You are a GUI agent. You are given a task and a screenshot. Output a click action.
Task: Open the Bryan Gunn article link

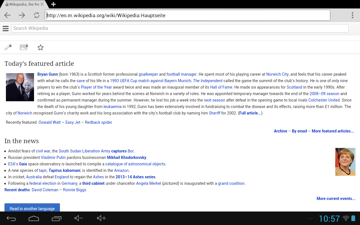pos(48,74)
